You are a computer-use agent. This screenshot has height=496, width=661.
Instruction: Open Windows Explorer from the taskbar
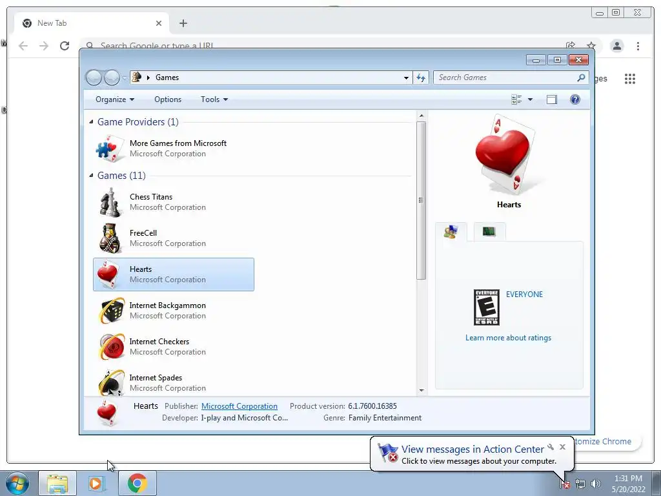[57, 483]
